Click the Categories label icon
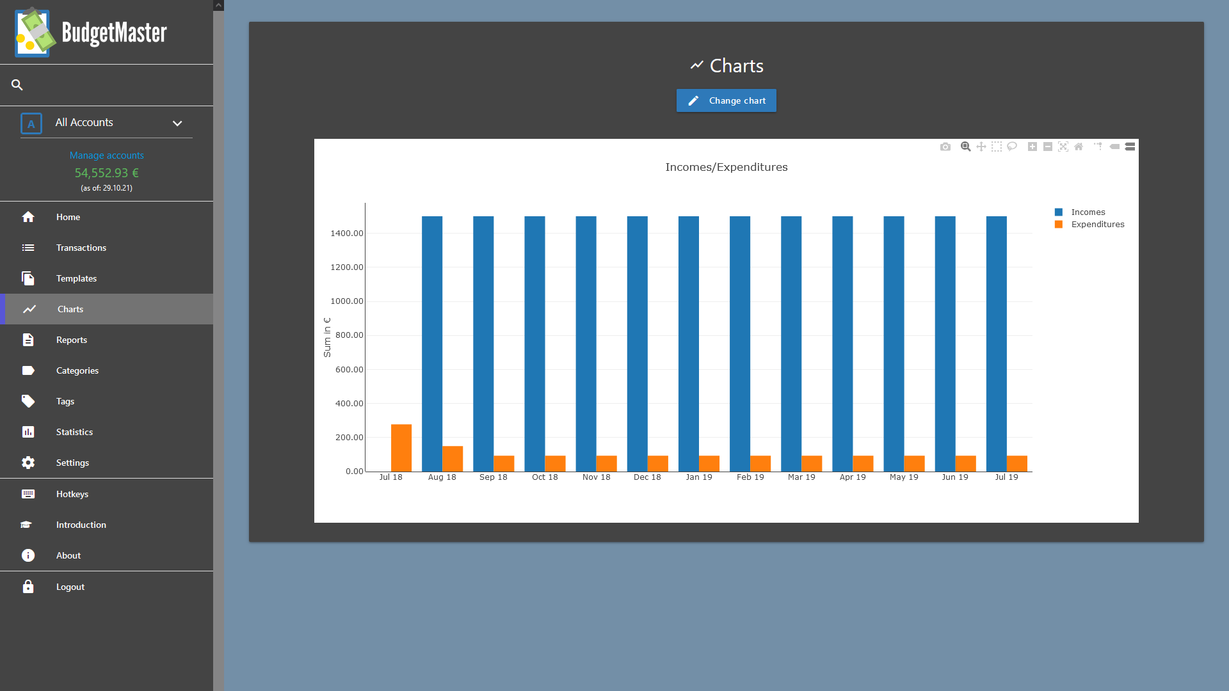 pos(28,370)
